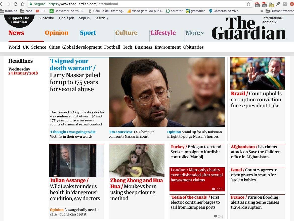Screen dimensions: 294x221
Task: Open the Global development subsection
Action: coord(82,47)
